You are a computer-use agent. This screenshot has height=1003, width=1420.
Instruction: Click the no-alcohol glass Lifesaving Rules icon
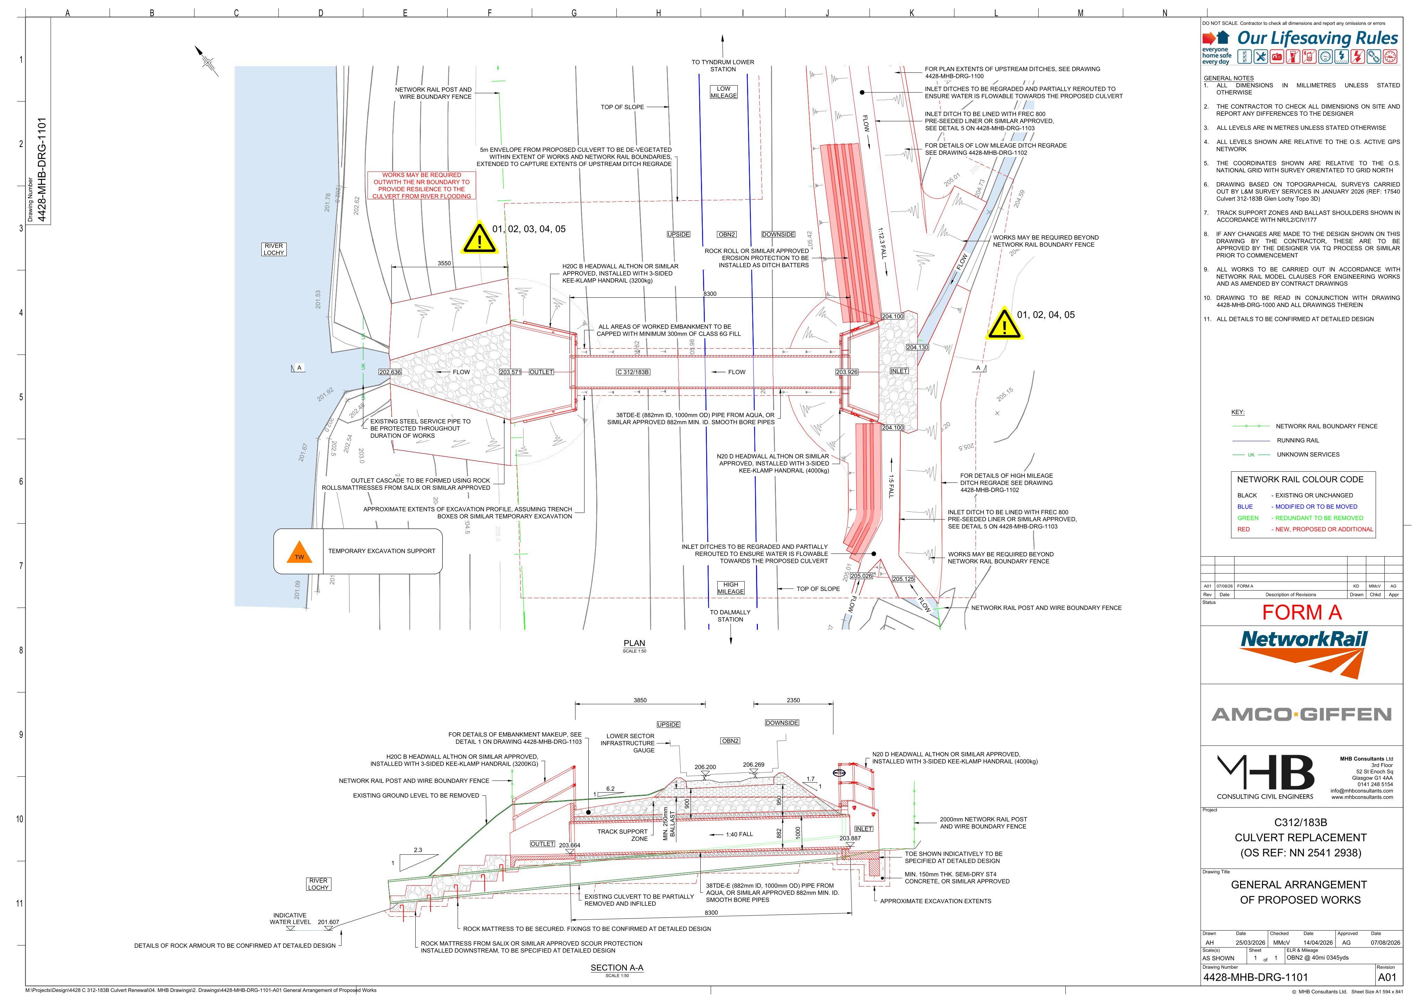(1293, 57)
